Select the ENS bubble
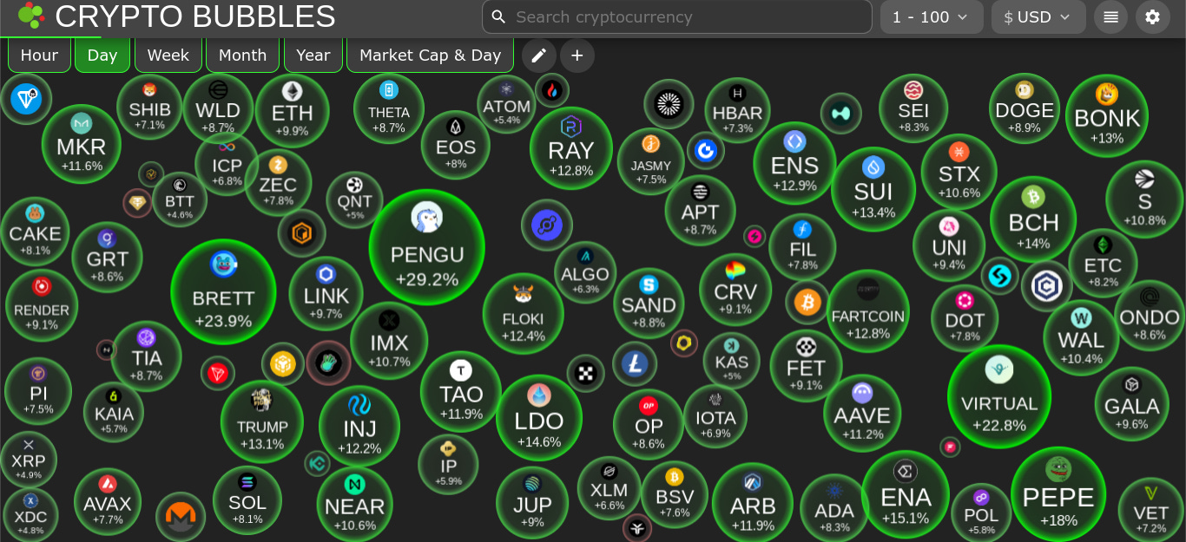 pos(794,163)
